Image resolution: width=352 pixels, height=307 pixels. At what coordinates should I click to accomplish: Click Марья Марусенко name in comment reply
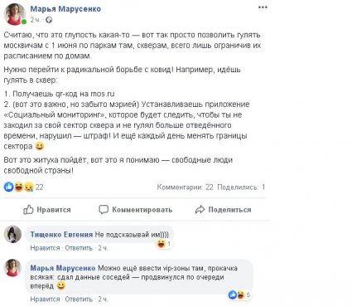coord(63,268)
